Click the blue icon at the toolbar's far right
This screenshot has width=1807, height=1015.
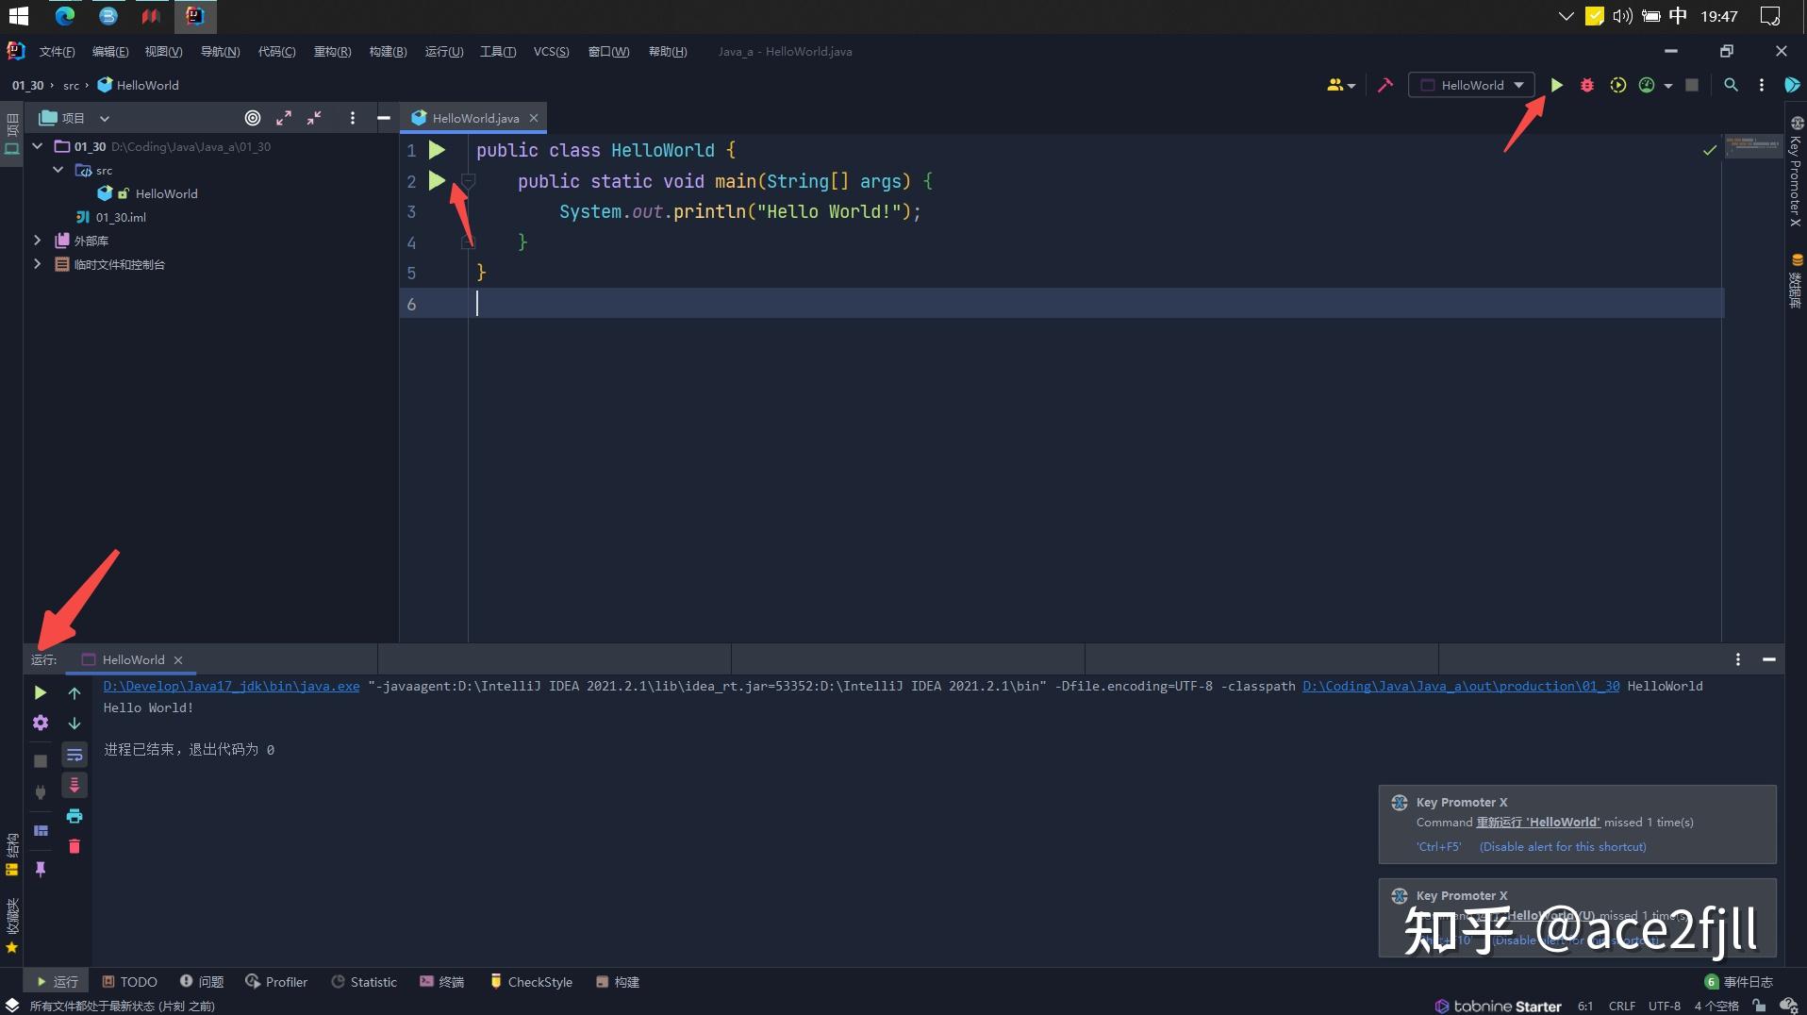coord(1792,85)
